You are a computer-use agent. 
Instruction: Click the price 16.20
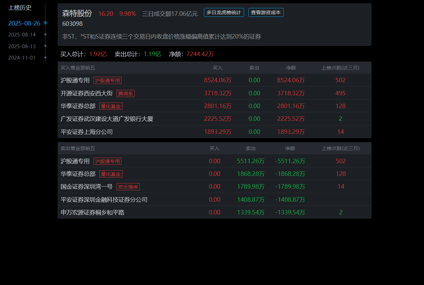(x=106, y=14)
